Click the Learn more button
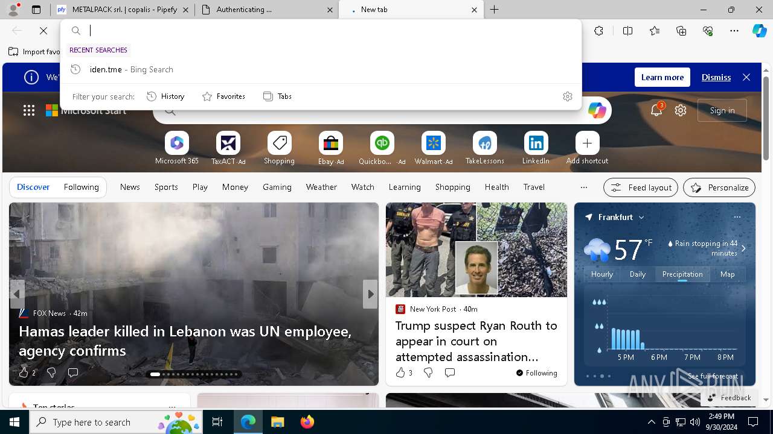 (x=662, y=77)
